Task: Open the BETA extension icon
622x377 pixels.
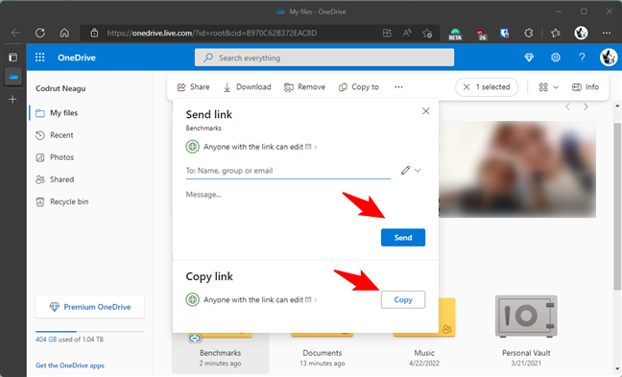Action: click(455, 34)
